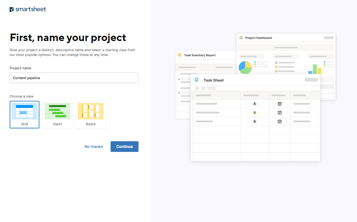The width and height of the screenshot is (357, 222).
Task: Select the Board view option
Action: point(91,115)
